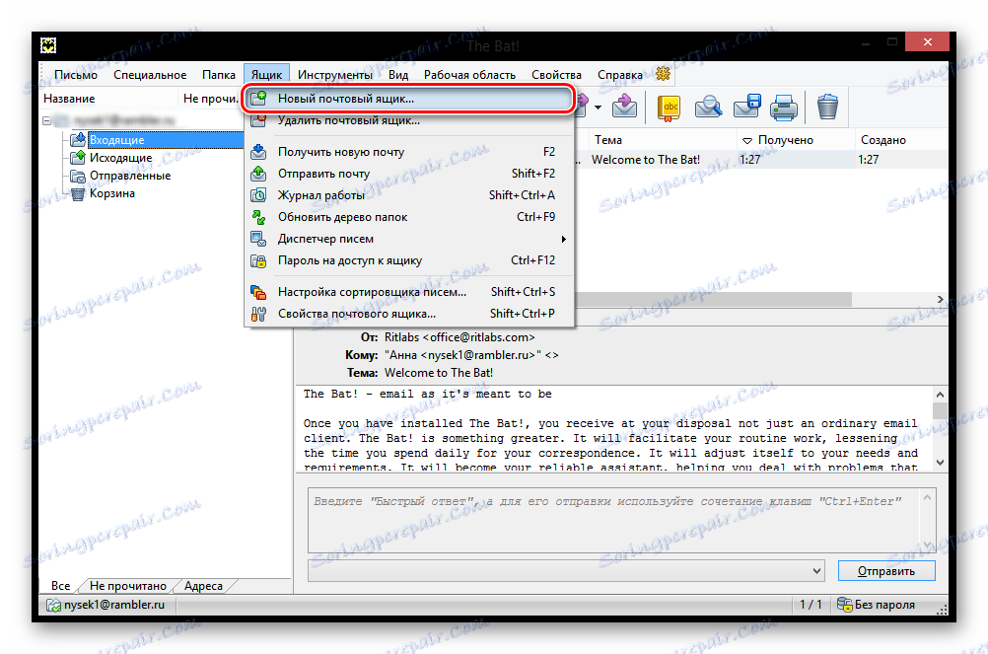Sort messages by the Получено column
This screenshot has width=988, height=654.
[797, 140]
